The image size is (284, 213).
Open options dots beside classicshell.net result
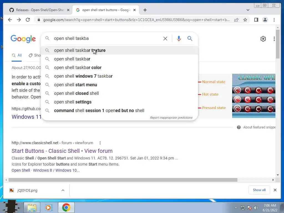[x=100, y=143]
